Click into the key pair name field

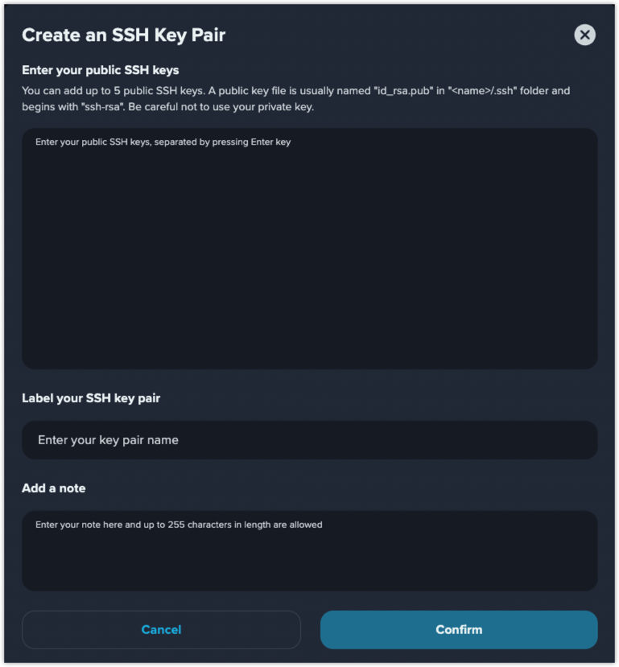[x=310, y=440]
